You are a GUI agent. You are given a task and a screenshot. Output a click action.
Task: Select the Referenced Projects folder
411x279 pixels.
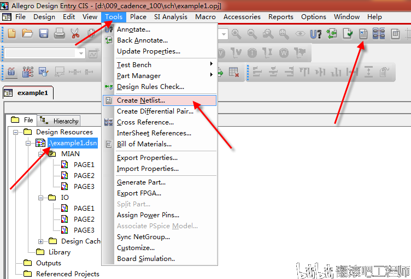[x=68, y=274]
